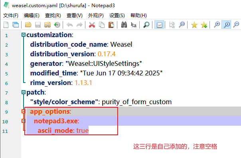Click the 'ascii_mode' key on line 11
The image size is (241, 158).
click(x=55, y=131)
